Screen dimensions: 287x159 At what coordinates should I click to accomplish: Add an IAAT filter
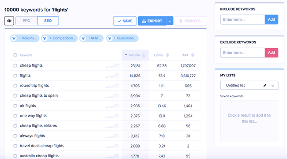pyautogui.click(x=91, y=38)
